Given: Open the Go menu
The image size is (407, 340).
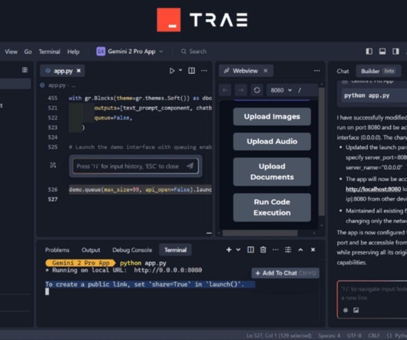Looking at the screenshot, I should (x=28, y=52).
